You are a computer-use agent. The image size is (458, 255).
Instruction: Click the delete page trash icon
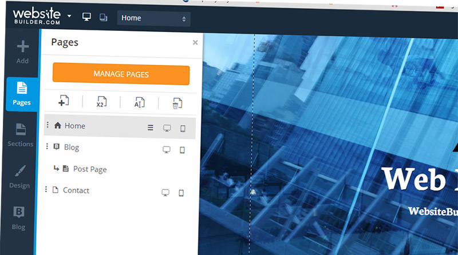[x=177, y=103]
